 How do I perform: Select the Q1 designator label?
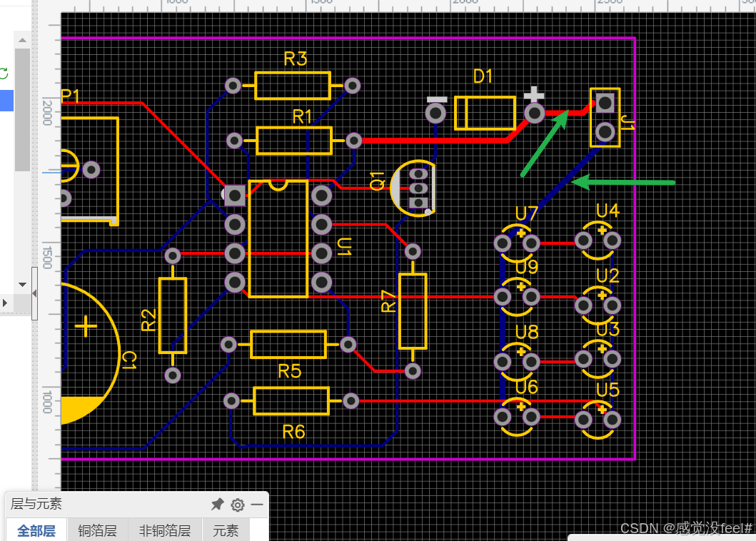click(x=378, y=181)
